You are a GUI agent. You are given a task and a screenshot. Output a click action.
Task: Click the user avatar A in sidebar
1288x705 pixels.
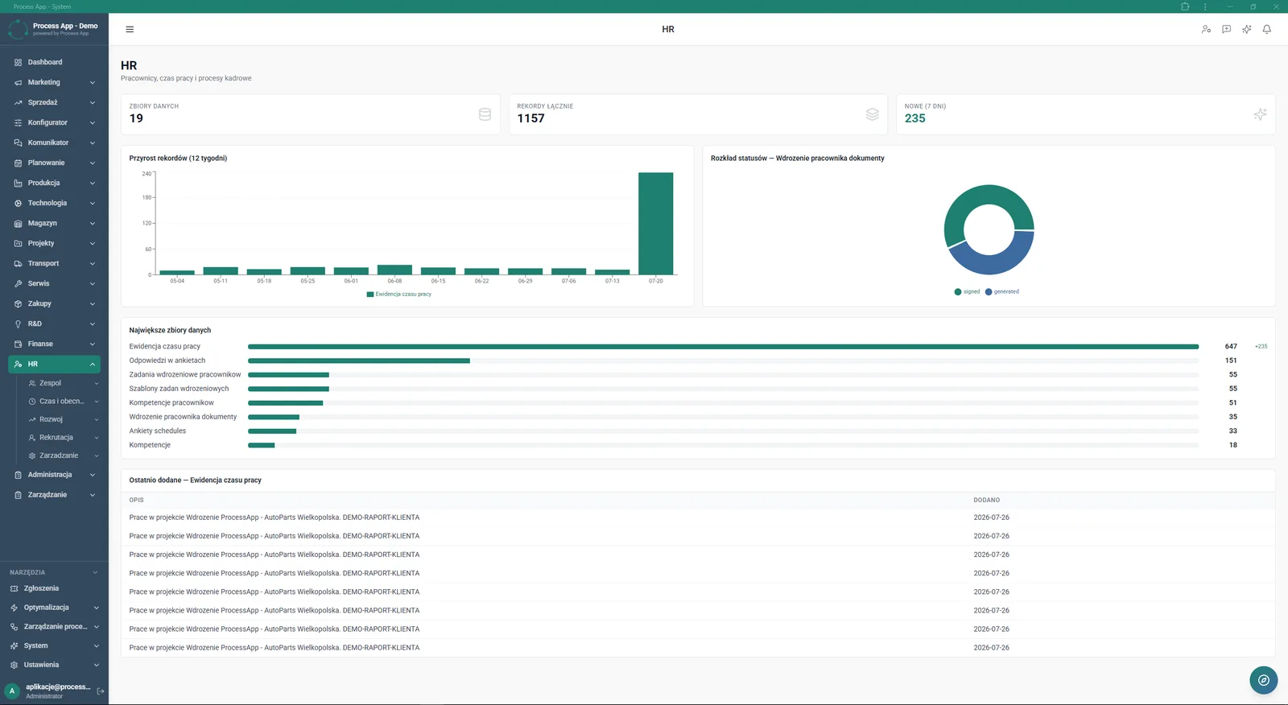coord(12,691)
